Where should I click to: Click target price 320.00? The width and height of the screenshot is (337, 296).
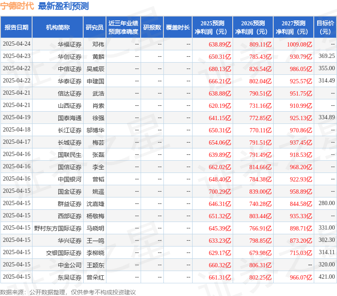click(x=327, y=265)
